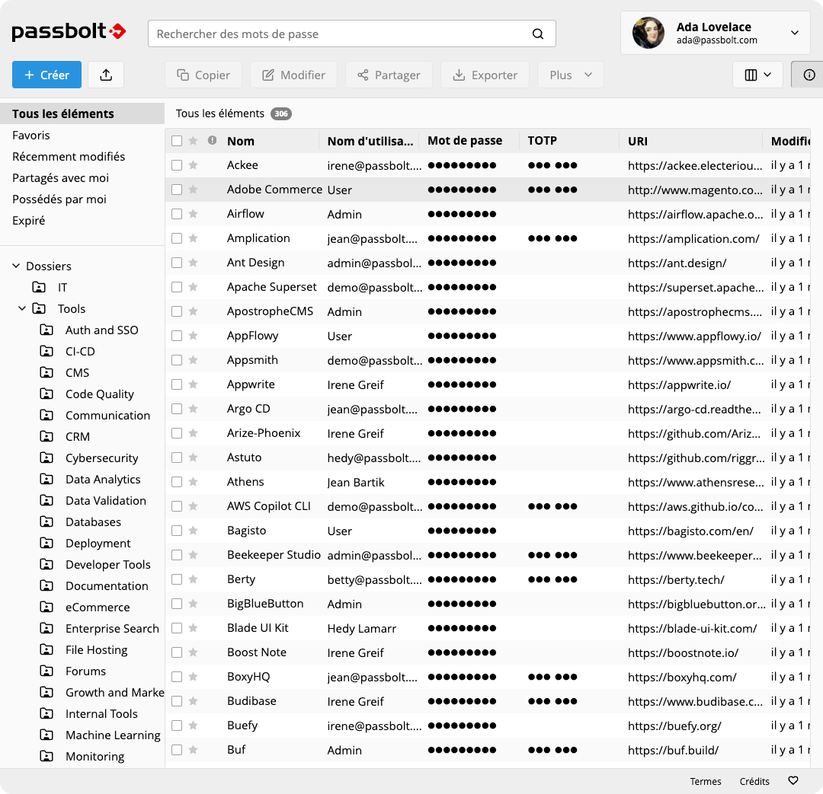823x794 pixels.
Task: Star the AppFlowy row
Action: click(x=193, y=336)
